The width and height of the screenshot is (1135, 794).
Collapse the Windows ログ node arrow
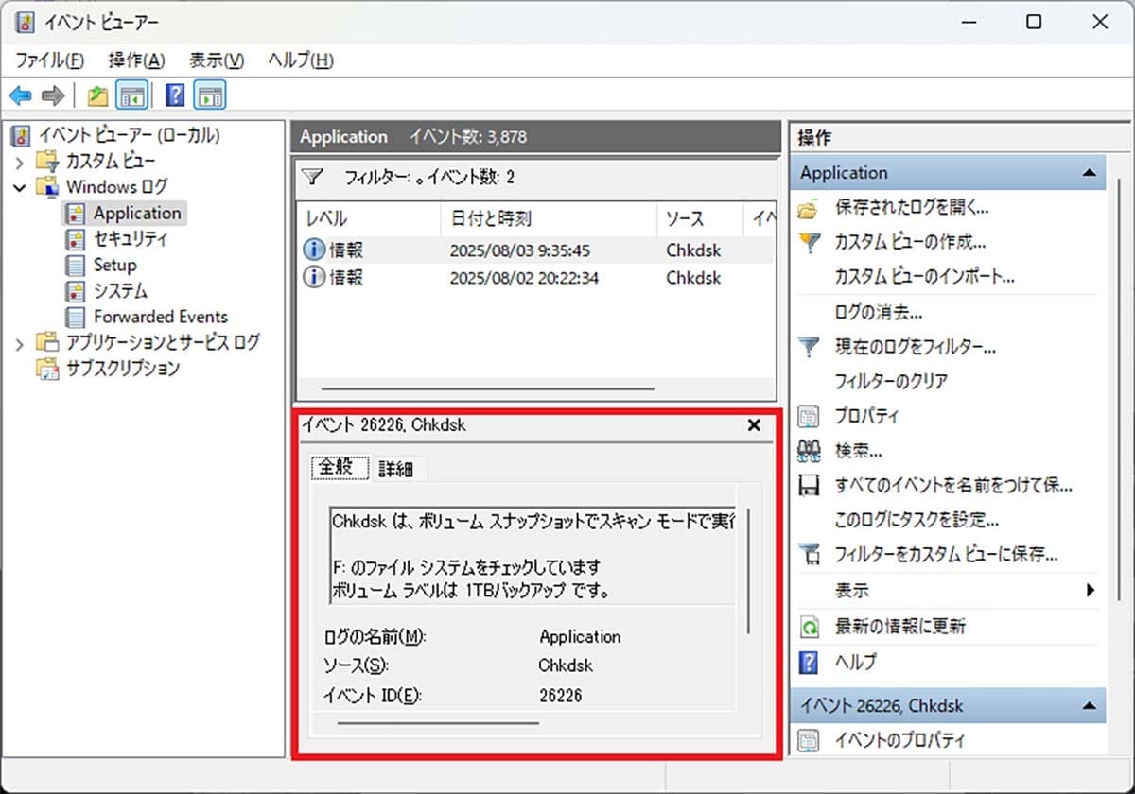pos(20,187)
